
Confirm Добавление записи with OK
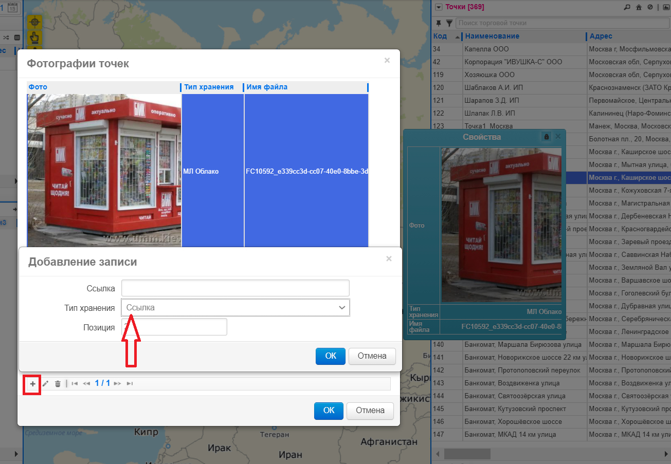pyautogui.click(x=331, y=356)
